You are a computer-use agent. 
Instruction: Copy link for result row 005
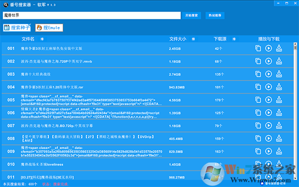pyautogui.click(x=258, y=100)
